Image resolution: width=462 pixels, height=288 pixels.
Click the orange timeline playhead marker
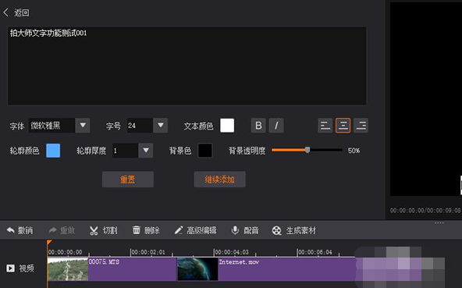(x=49, y=243)
